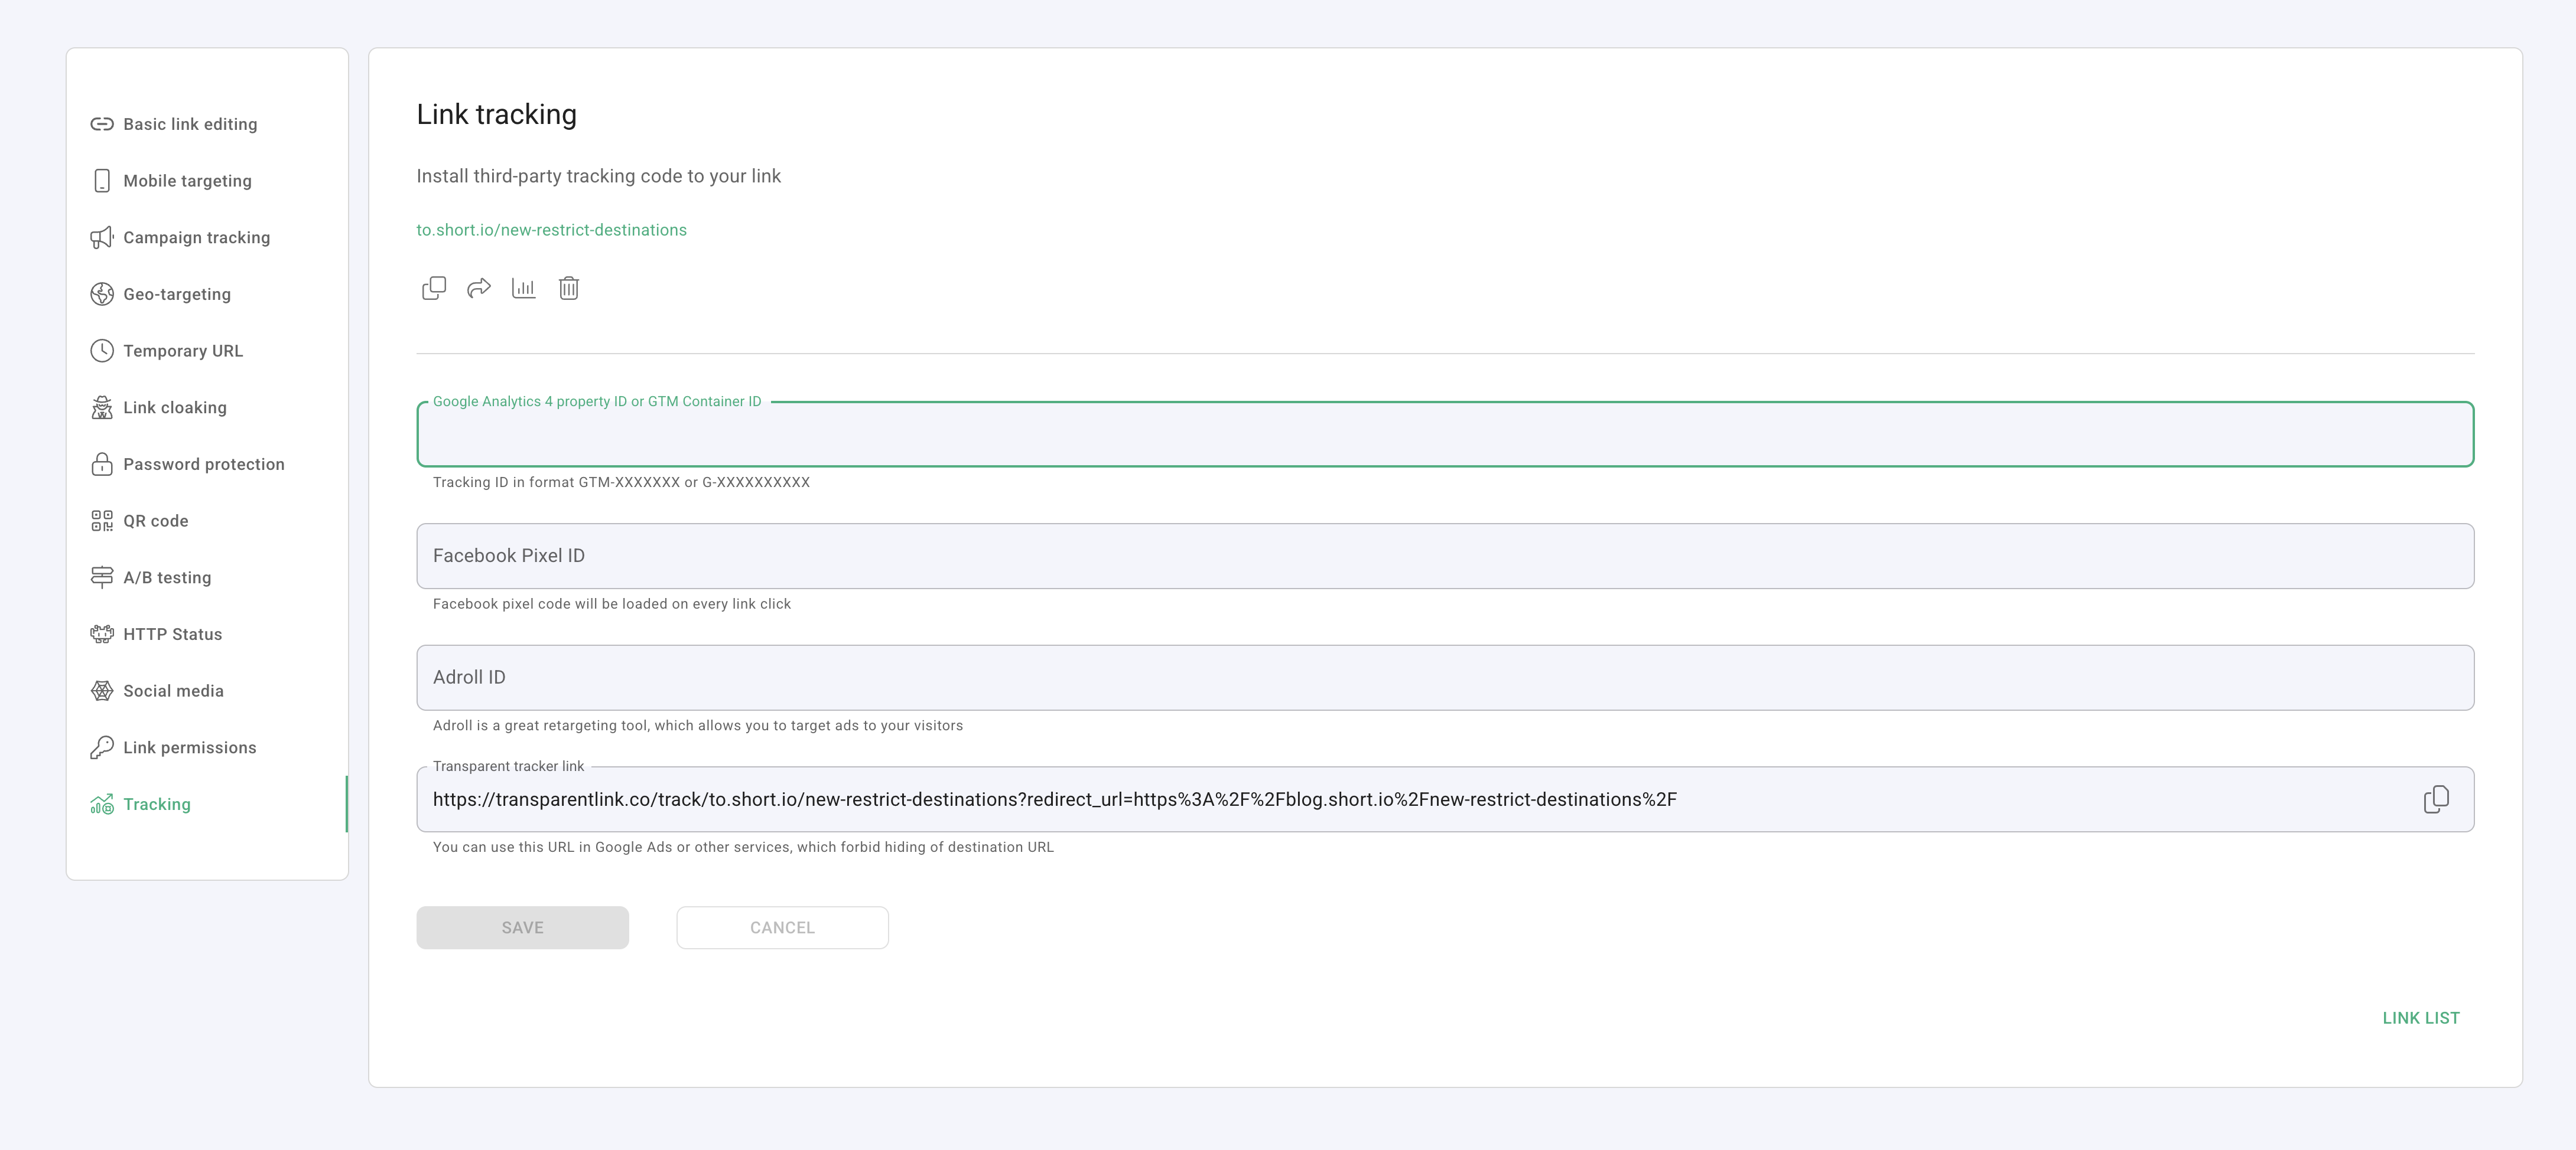Select the Password protection icon
Screen dimensions: 2576x1150
tap(102, 463)
